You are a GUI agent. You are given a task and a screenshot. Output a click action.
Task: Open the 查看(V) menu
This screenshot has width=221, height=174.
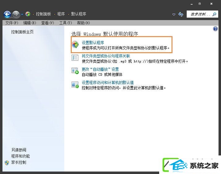[48, 23]
